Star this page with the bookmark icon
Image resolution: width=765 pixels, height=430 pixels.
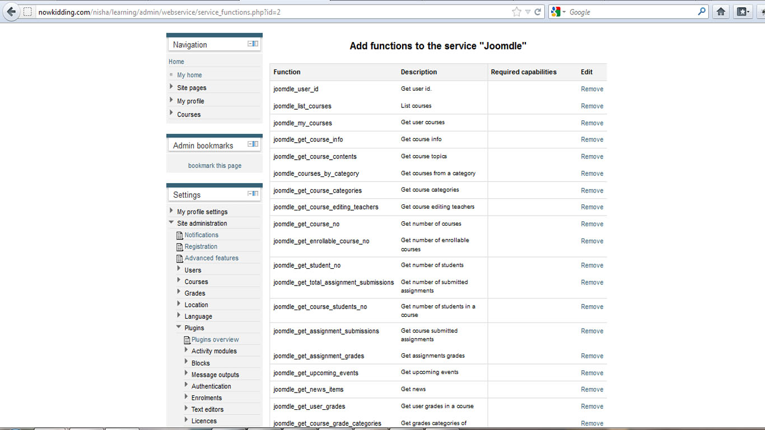click(x=516, y=12)
